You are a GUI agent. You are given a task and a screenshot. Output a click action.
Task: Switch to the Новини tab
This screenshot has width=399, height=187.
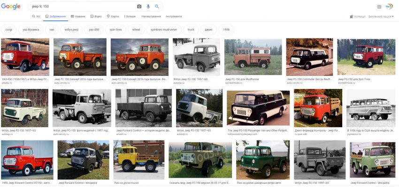[x=78, y=16]
